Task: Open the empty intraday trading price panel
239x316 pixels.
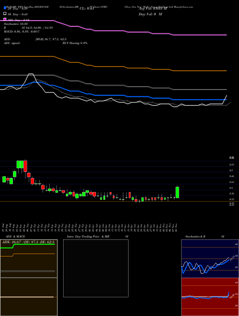Action: pyautogui.click(x=96, y=268)
